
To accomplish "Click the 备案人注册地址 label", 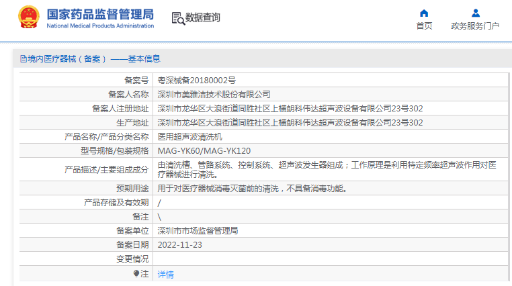I will 120,109.
